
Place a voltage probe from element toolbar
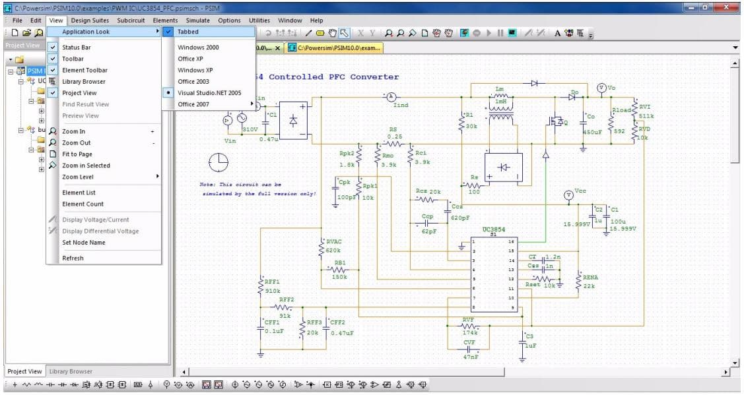(166, 385)
